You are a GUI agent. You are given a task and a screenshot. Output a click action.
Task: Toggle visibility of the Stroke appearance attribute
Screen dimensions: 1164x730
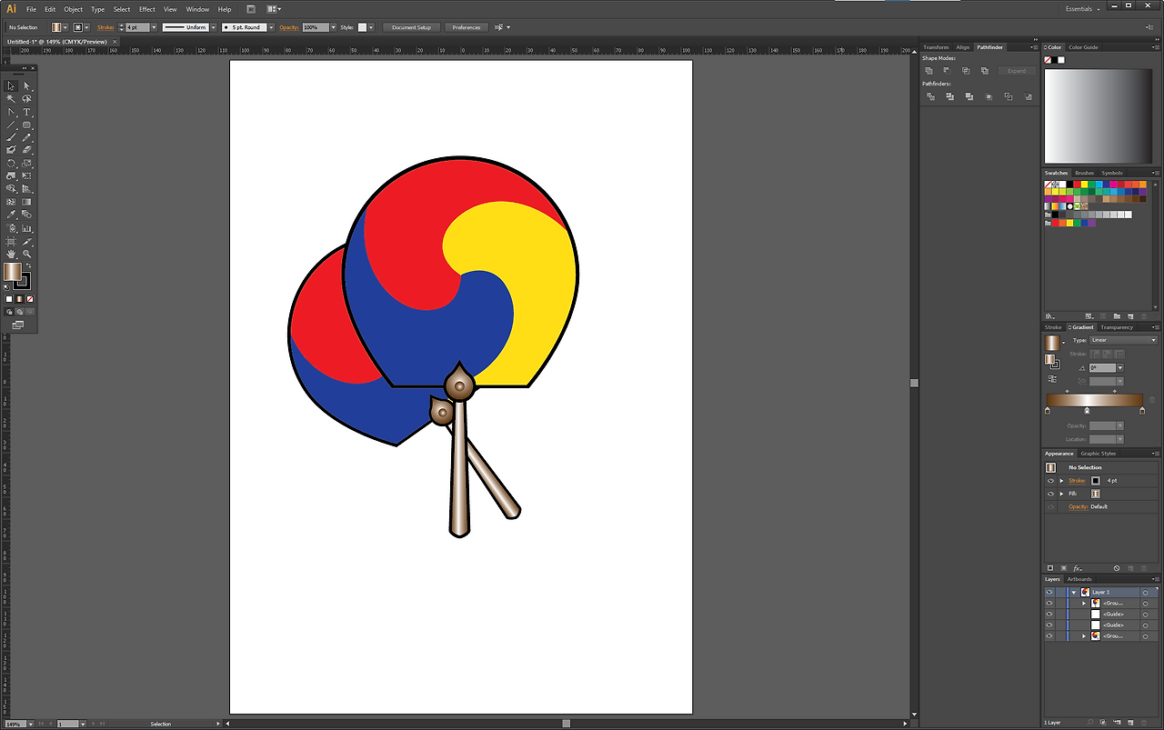click(1050, 481)
